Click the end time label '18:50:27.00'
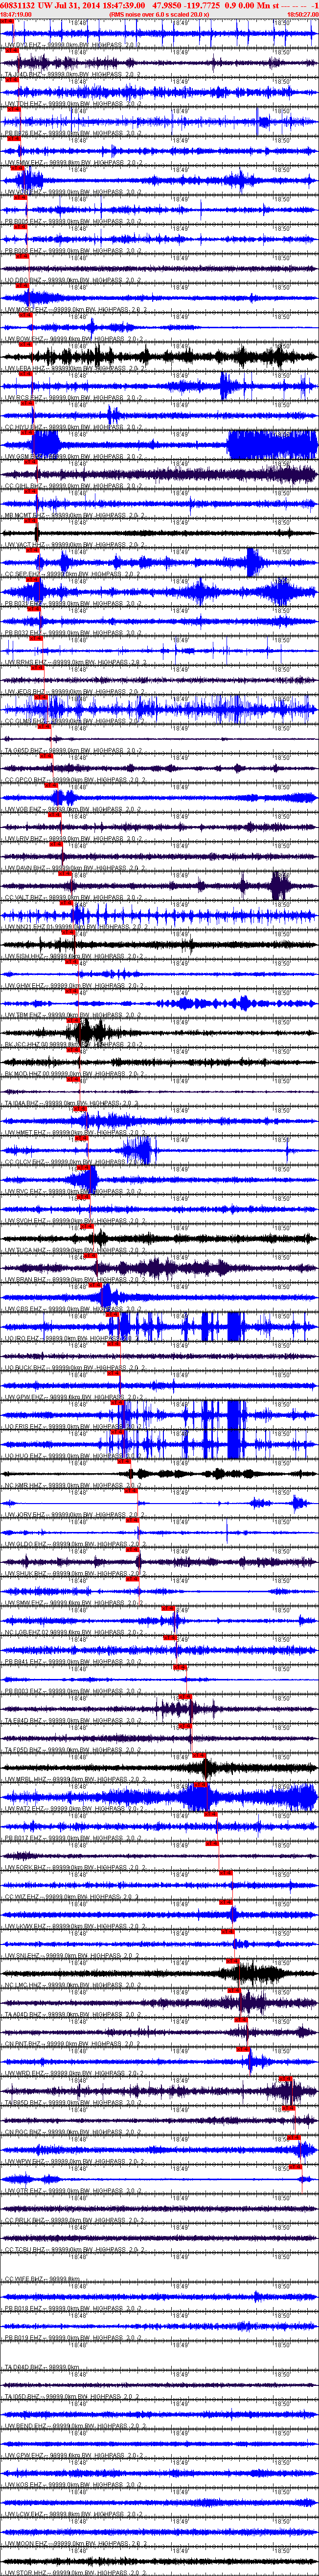Image resolution: width=319 pixels, height=2576 pixels. coord(303,15)
